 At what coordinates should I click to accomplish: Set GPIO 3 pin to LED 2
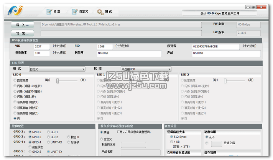[48, 137]
